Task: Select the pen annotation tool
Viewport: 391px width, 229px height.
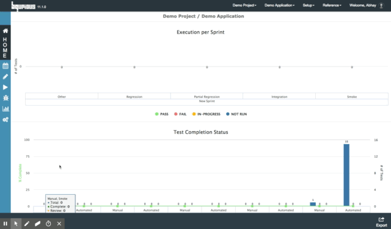Action: tap(27, 224)
